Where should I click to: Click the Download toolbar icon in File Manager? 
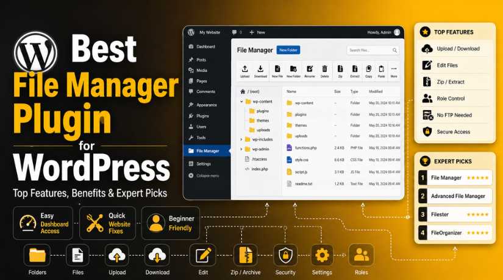point(260,69)
